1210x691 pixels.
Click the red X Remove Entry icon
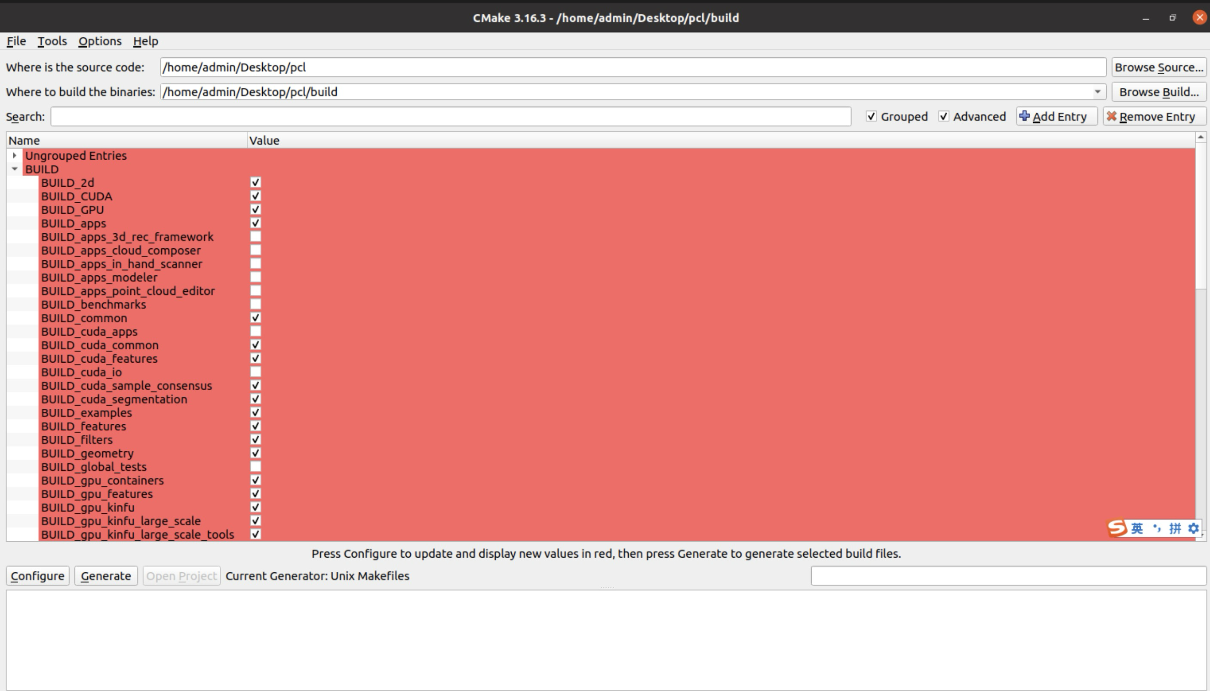pyautogui.click(x=1112, y=116)
